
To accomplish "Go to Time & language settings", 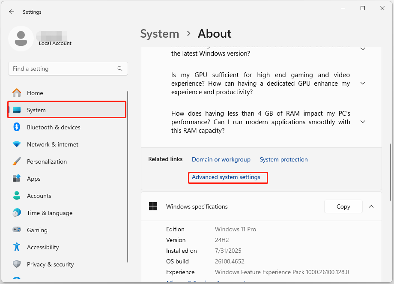I will (x=67, y=212).
